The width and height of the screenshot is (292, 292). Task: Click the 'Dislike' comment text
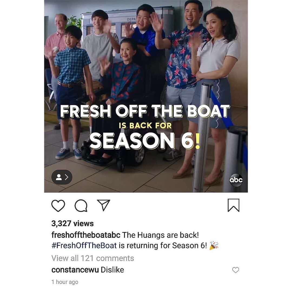tap(112, 270)
